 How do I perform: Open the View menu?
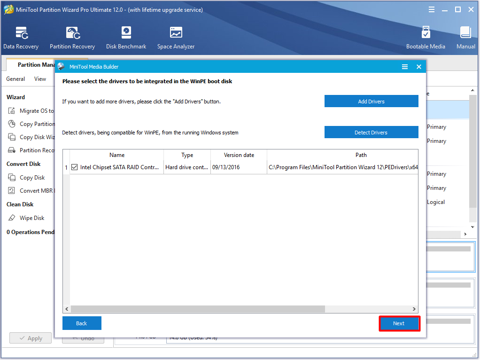pos(40,79)
